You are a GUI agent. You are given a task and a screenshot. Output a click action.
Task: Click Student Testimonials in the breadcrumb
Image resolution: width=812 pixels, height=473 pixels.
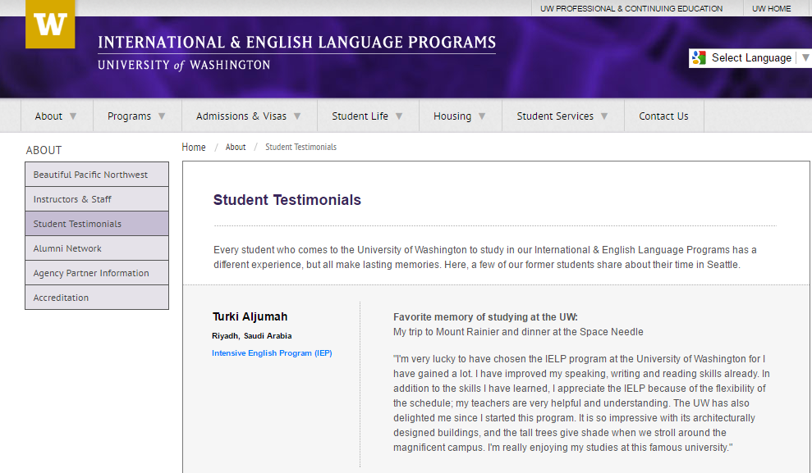pyautogui.click(x=300, y=148)
